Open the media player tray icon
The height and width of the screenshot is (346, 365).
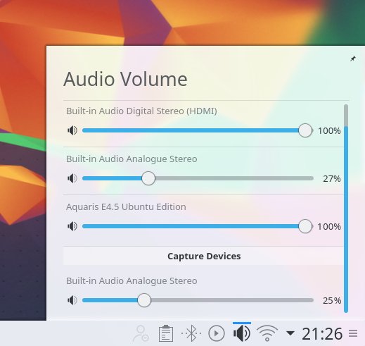217,333
